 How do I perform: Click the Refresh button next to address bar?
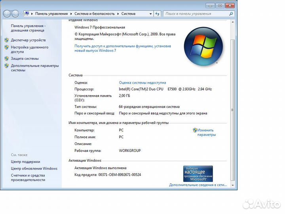157,14
